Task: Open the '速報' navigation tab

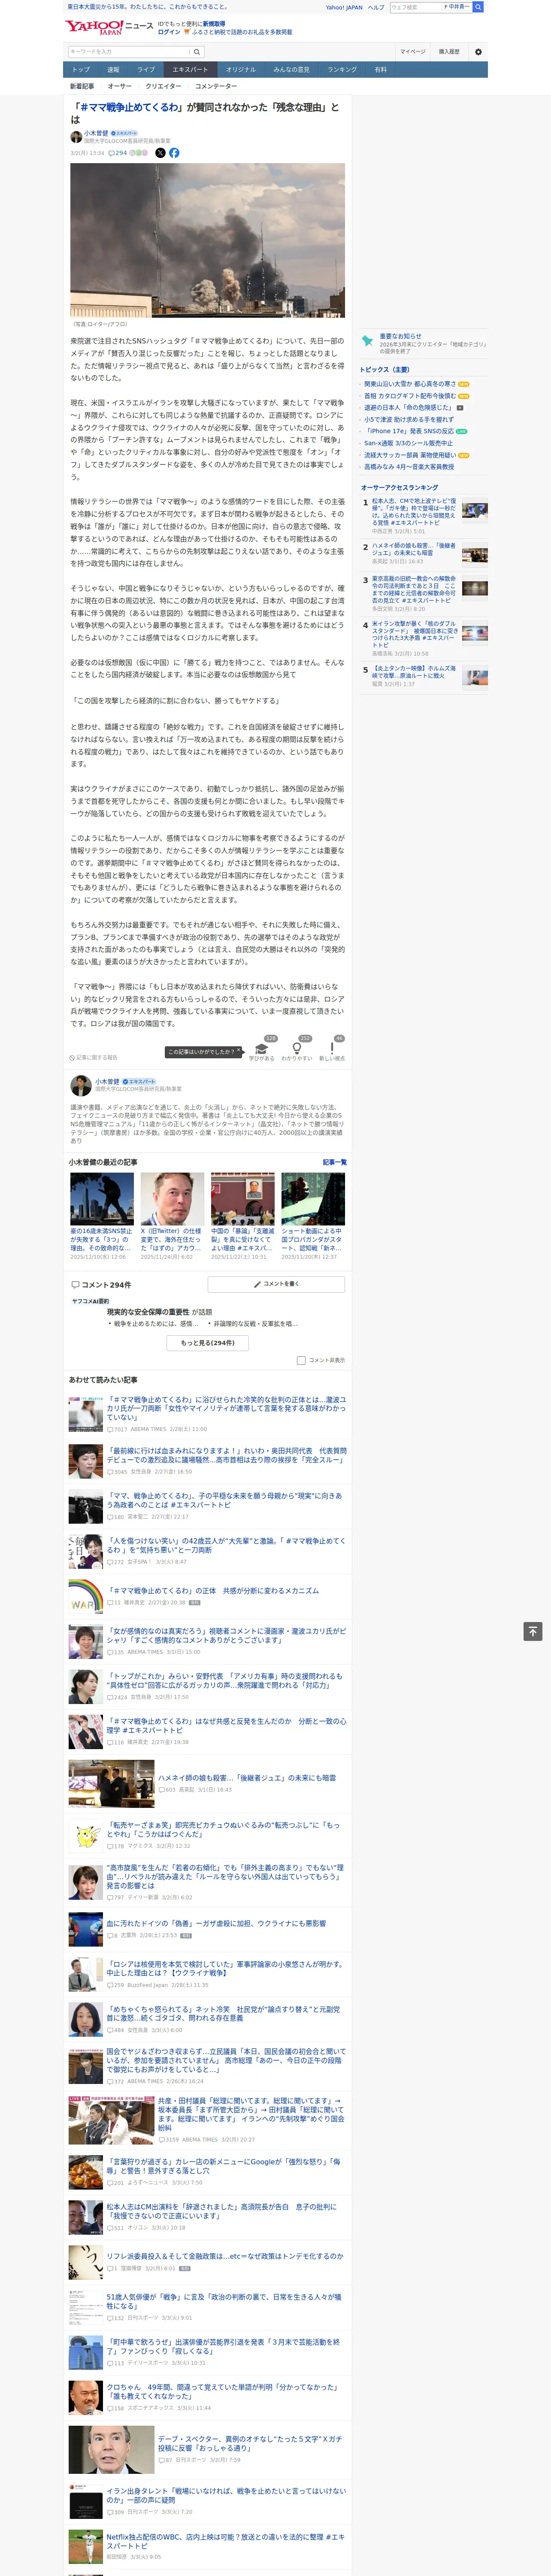Action: click(113, 70)
